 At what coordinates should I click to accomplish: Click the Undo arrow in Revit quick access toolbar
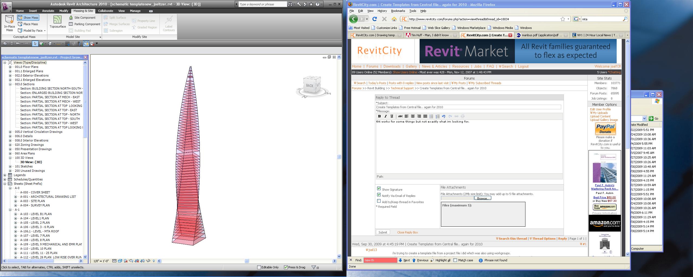[18, 43]
